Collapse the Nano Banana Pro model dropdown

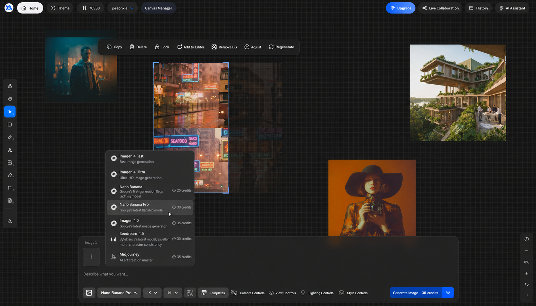pos(119,293)
